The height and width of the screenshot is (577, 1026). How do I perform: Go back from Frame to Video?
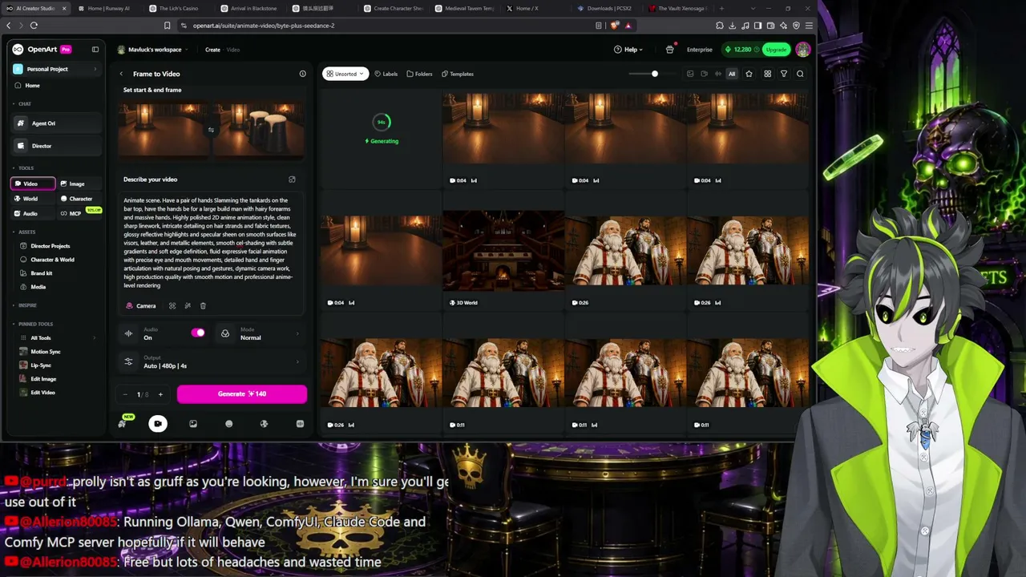[121, 74]
